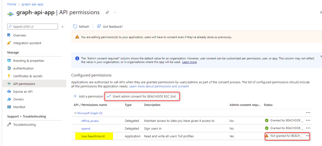Image resolution: width=322 pixels, height=146 pixels.
Task: Open the Overview menu item
Action: (20, 35)
